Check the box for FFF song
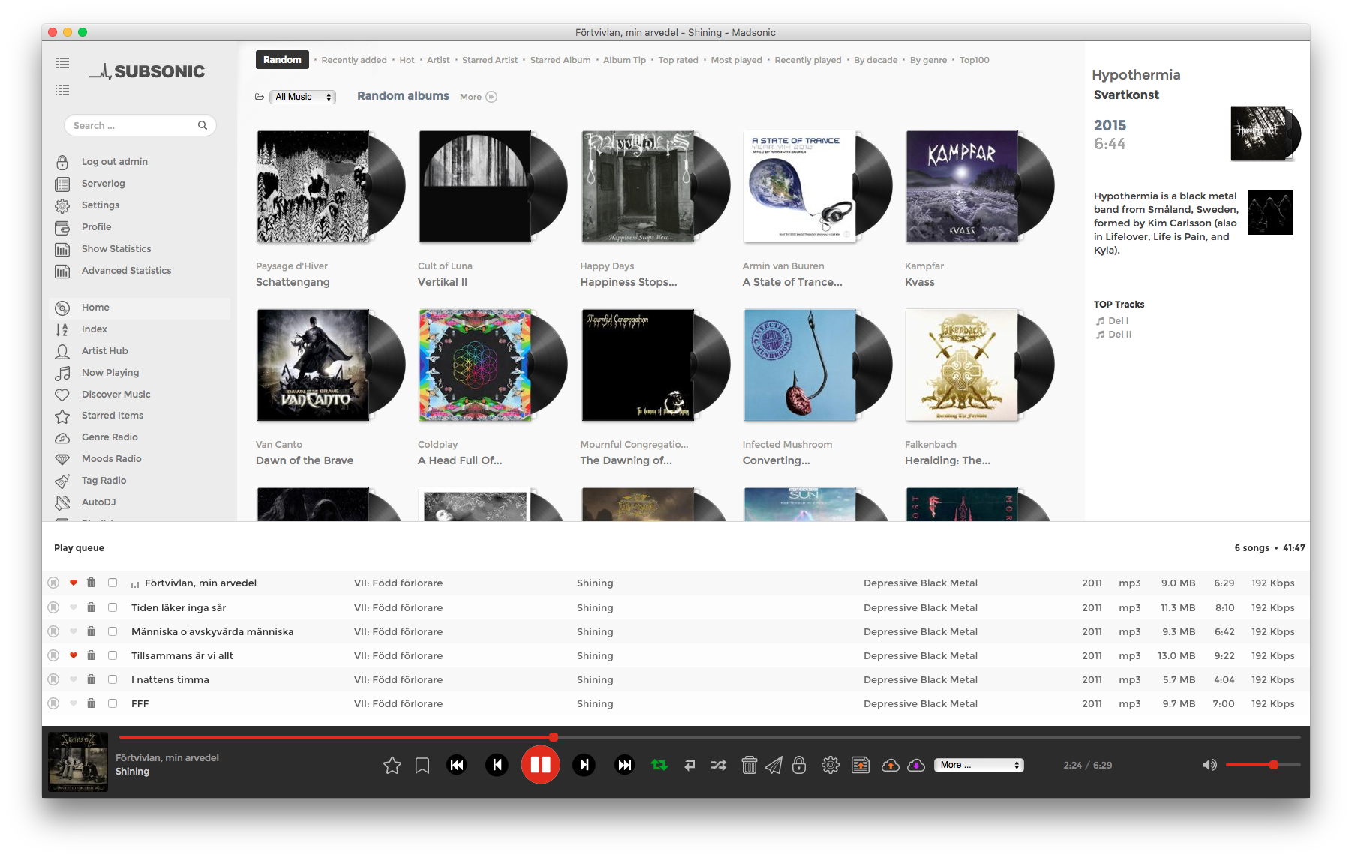This screenshot has width=1352, height=858. pyautogui.click(x=113, y=703)
